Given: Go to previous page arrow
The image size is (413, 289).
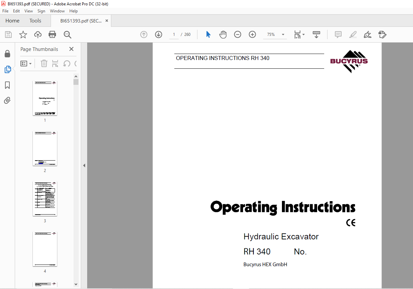Looking at the screenshot, I should click(144, 35).
